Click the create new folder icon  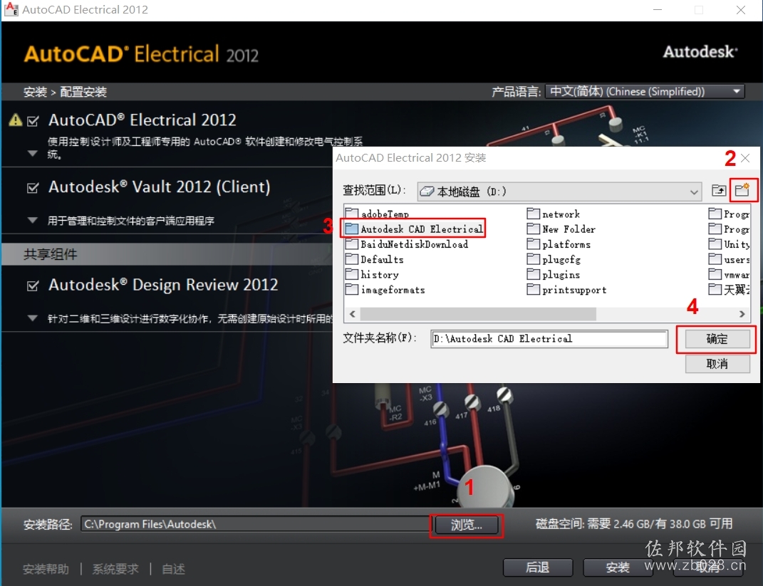coord(742,190)
